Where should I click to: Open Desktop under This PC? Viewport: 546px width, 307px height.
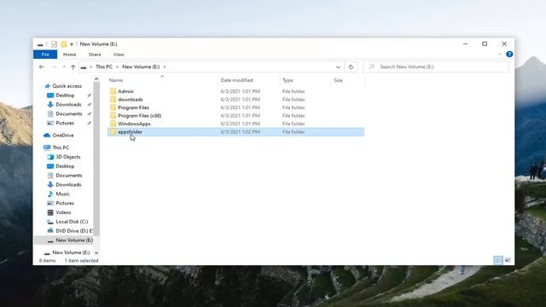pyautogui.click(x=65, y=166)
